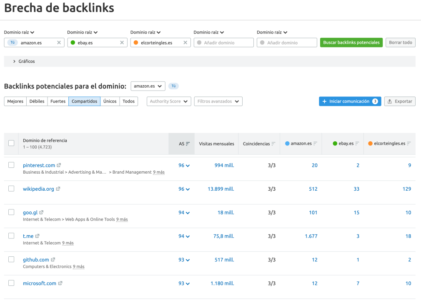Switch to the Débiles tab
421x300 pixels.
point(37,101)
